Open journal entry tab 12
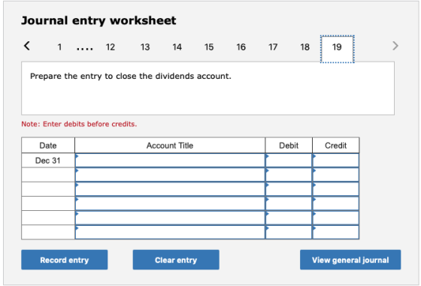The image size is (421, 286). click(111, 47)
